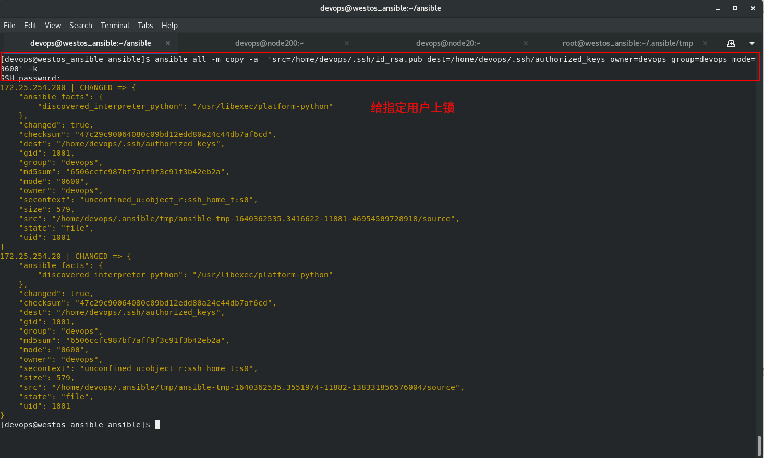Screen dimensions: 764x458
Task: Click the window title 'devops@westos_ansible:~/ansible'
Action: pyautogui.click(x=381, y=8)
